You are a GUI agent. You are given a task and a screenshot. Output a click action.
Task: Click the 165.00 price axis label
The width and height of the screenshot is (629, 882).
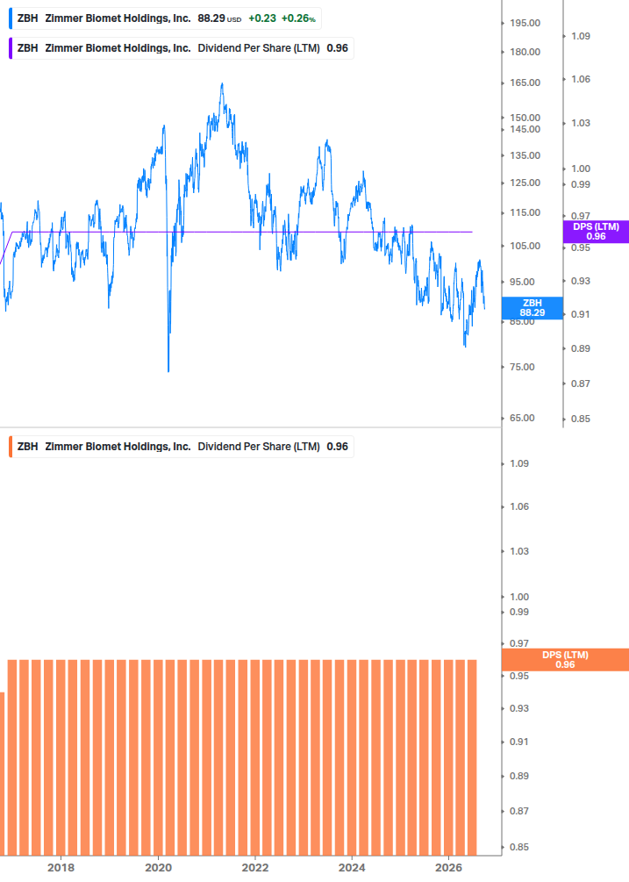(x=525, y=82)
